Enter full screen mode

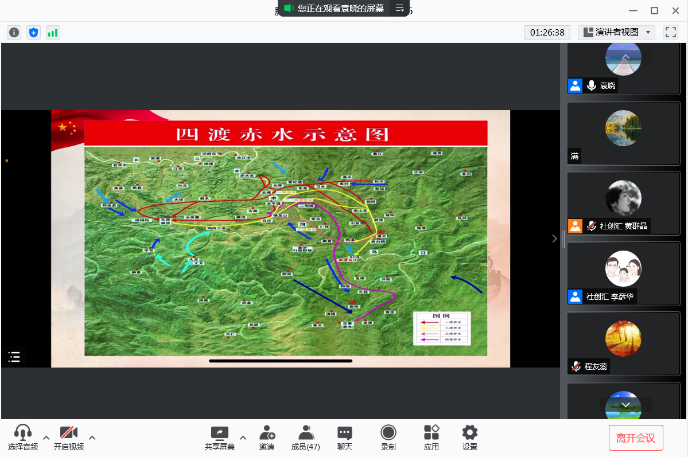coord(670,32)
